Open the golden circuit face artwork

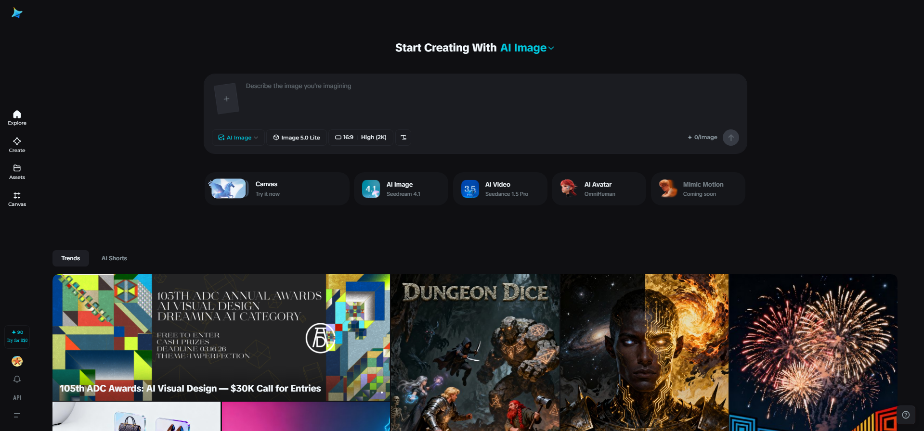644,353
